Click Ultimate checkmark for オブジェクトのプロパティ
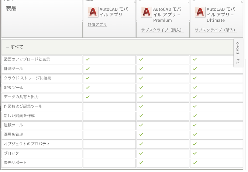Viewport: 248px width, 172px height. pyautogui.click(x=195, y=144)
